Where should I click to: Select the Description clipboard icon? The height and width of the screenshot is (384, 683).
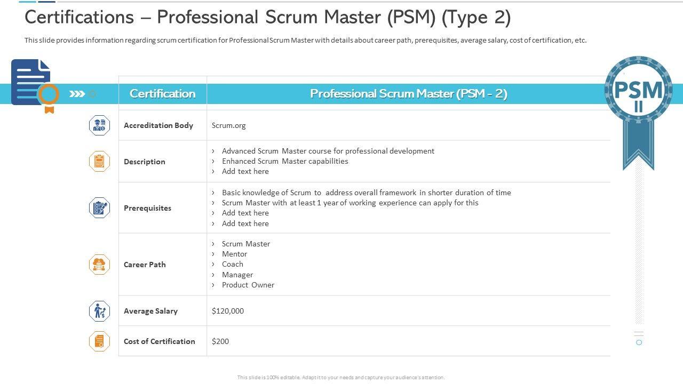click(99, 161)
